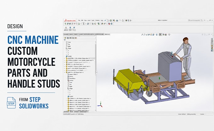
Task: Click the Help question mark icon
Action: click(x=205, y=20)
